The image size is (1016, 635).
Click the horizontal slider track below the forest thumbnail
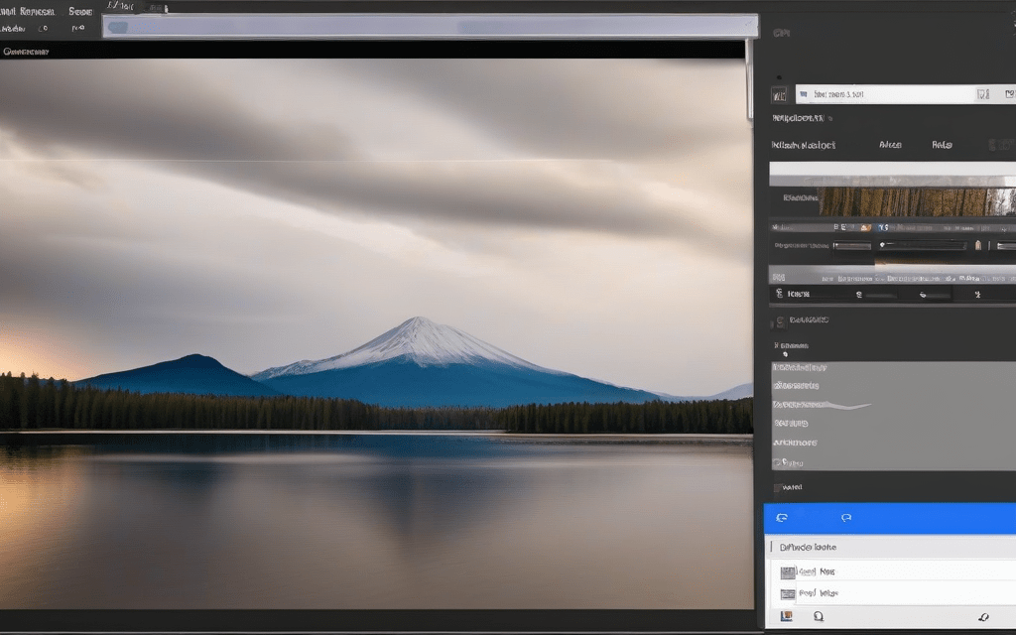click(921, 245)
